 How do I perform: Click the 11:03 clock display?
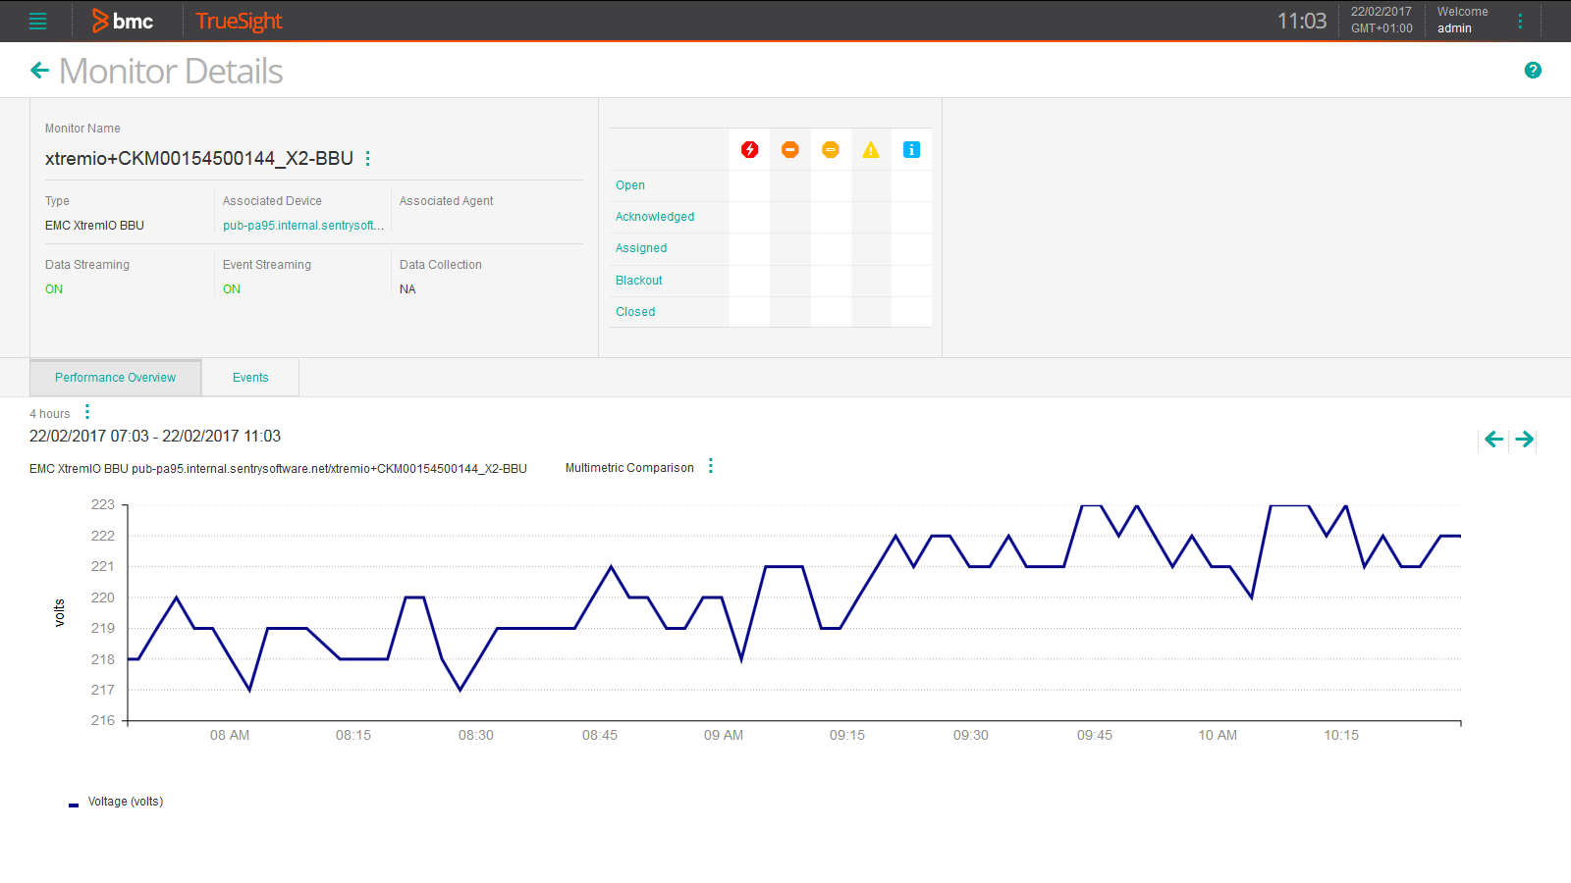[x=1302, y=21]
